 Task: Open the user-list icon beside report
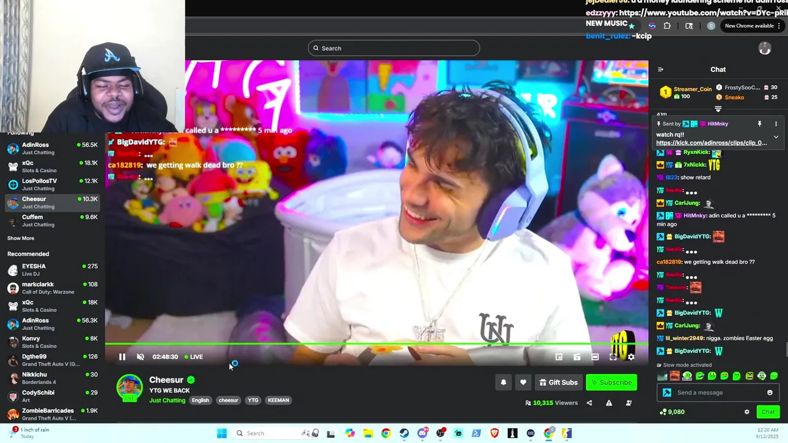[629, 403]
